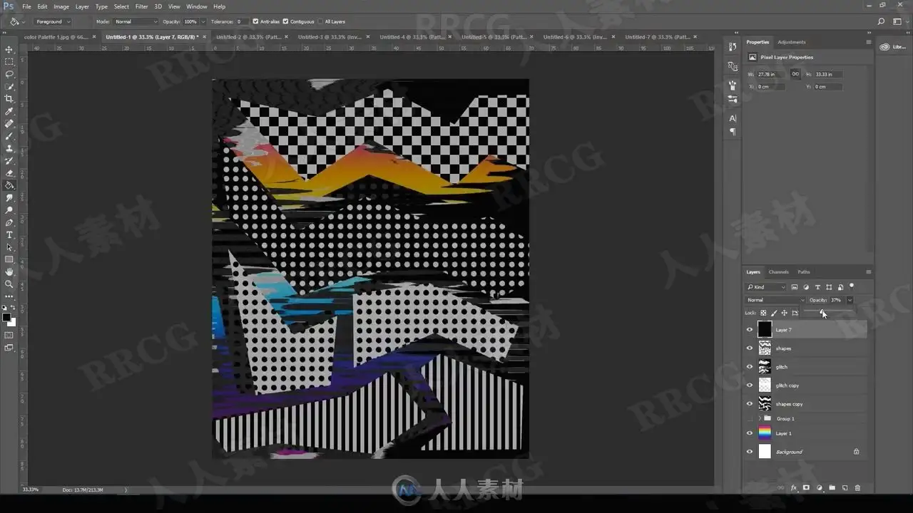Select the Zoom tool
Screen dimensions: 913x513
click(x=9, y=284)
